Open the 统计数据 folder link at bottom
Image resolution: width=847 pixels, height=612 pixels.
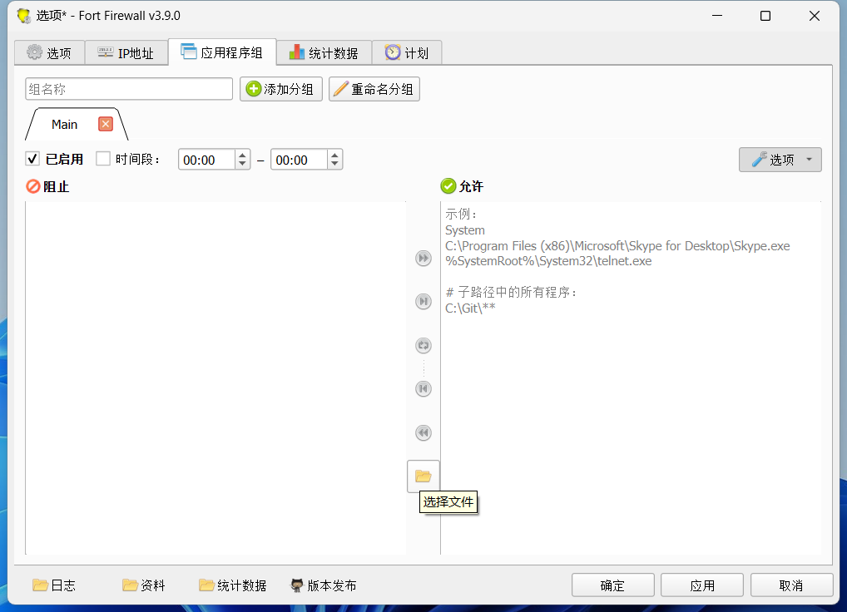click(233, 585)
